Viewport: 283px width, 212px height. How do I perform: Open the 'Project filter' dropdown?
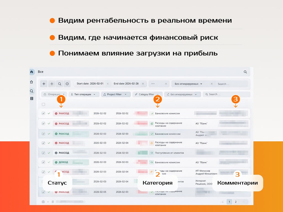pyautogui.click(x=116, y=94)
